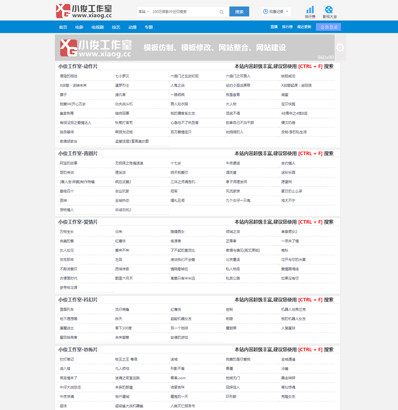Click the 小俊工作室 logo in the header
Image resolution: width=398 pixels, height=410 pixels.
84,11
